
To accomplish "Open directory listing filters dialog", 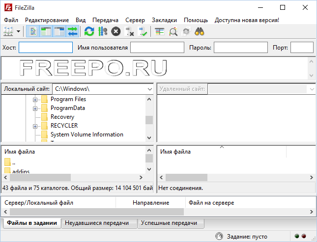I will (160, 31).
